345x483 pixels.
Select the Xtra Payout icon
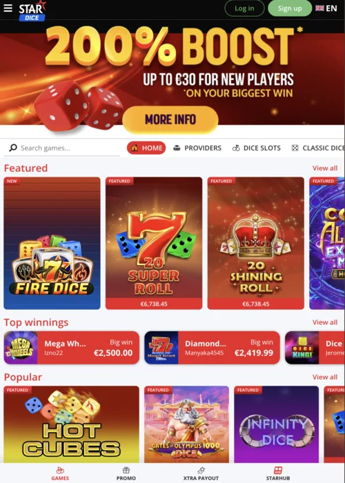tap(201, 471)
